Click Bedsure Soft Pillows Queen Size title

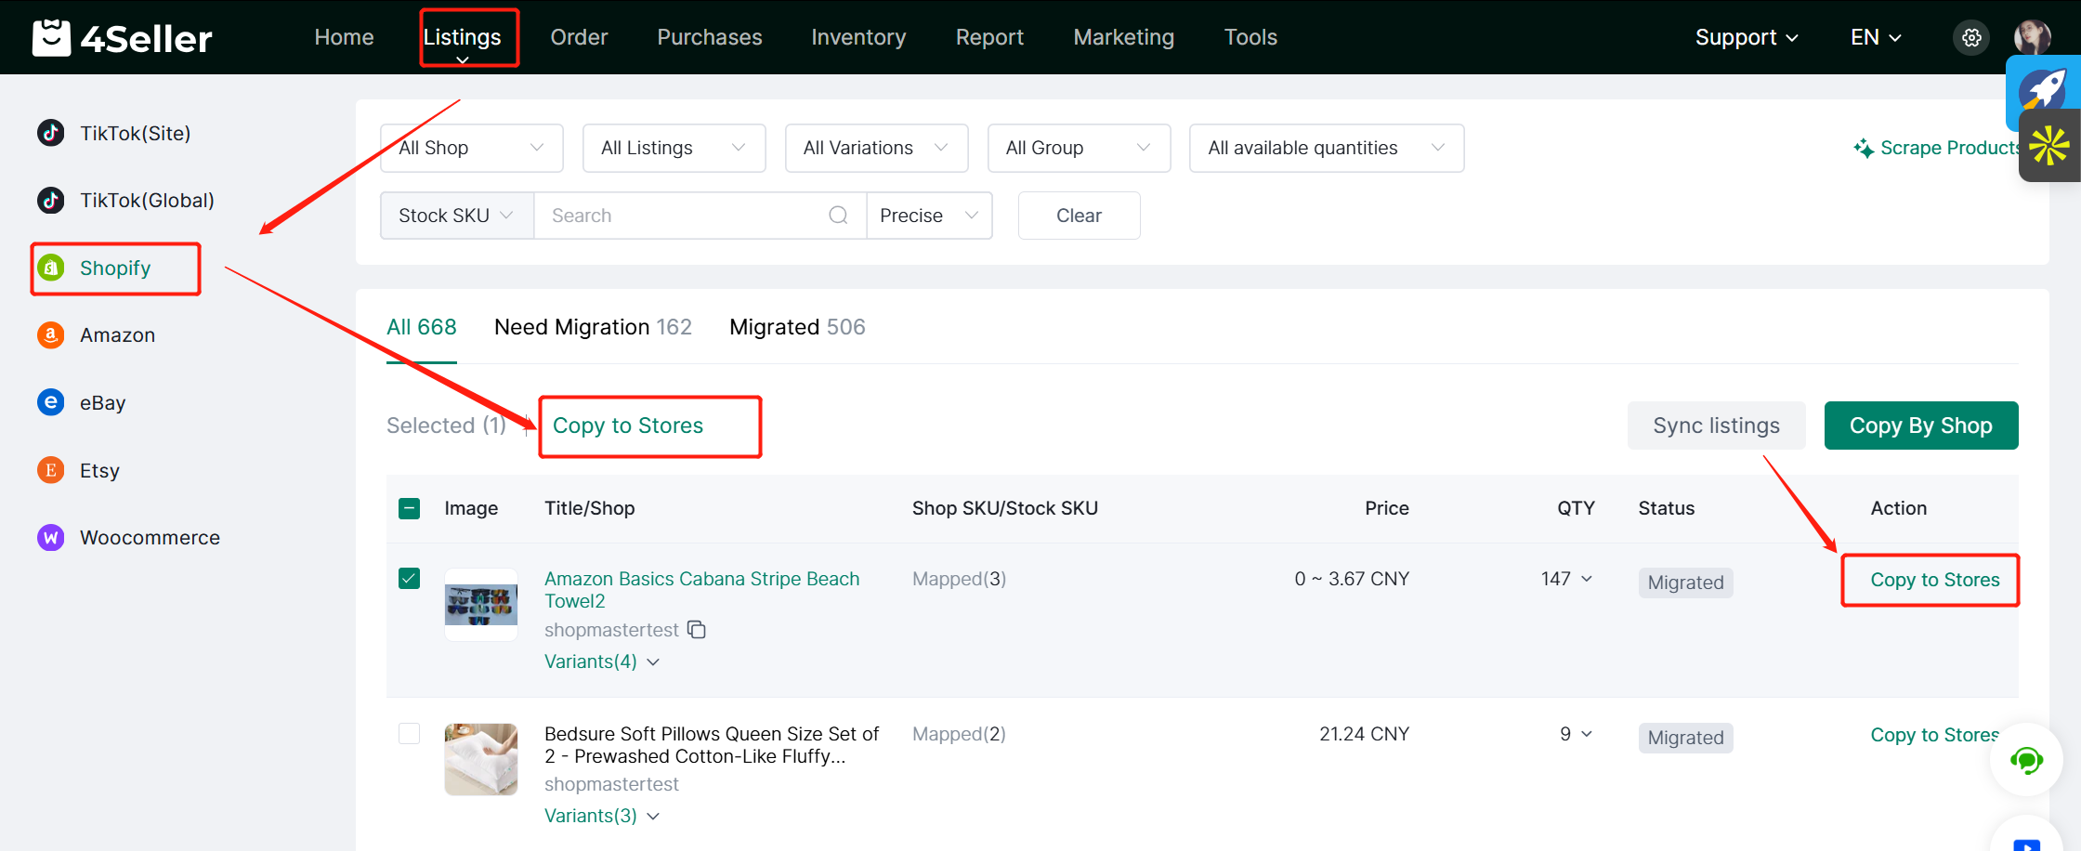point(712,745)
